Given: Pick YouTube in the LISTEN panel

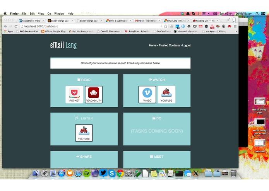Looking at the screenshot, I should coord(84,133).
